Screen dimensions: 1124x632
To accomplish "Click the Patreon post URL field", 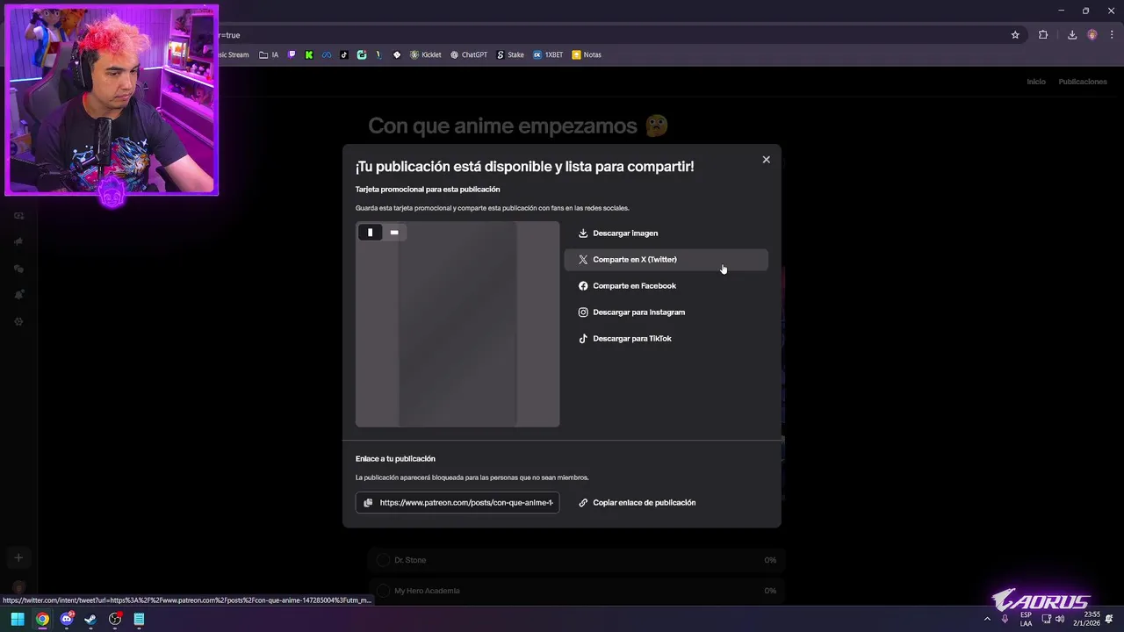I will 458,503.
